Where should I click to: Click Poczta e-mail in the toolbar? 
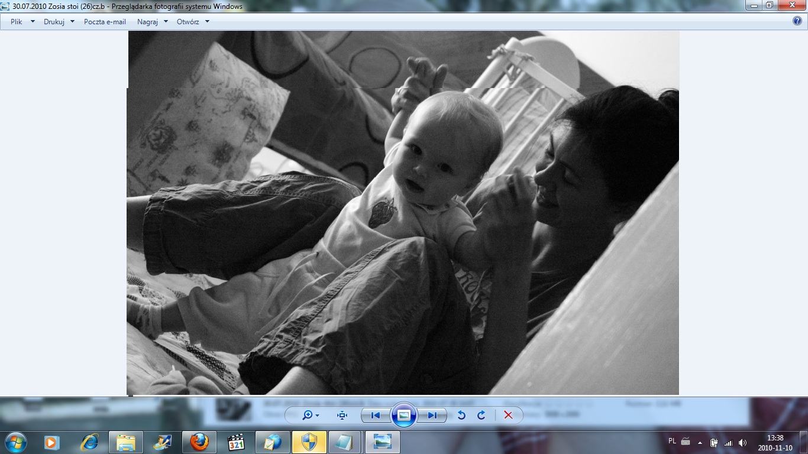click(105, 22)
